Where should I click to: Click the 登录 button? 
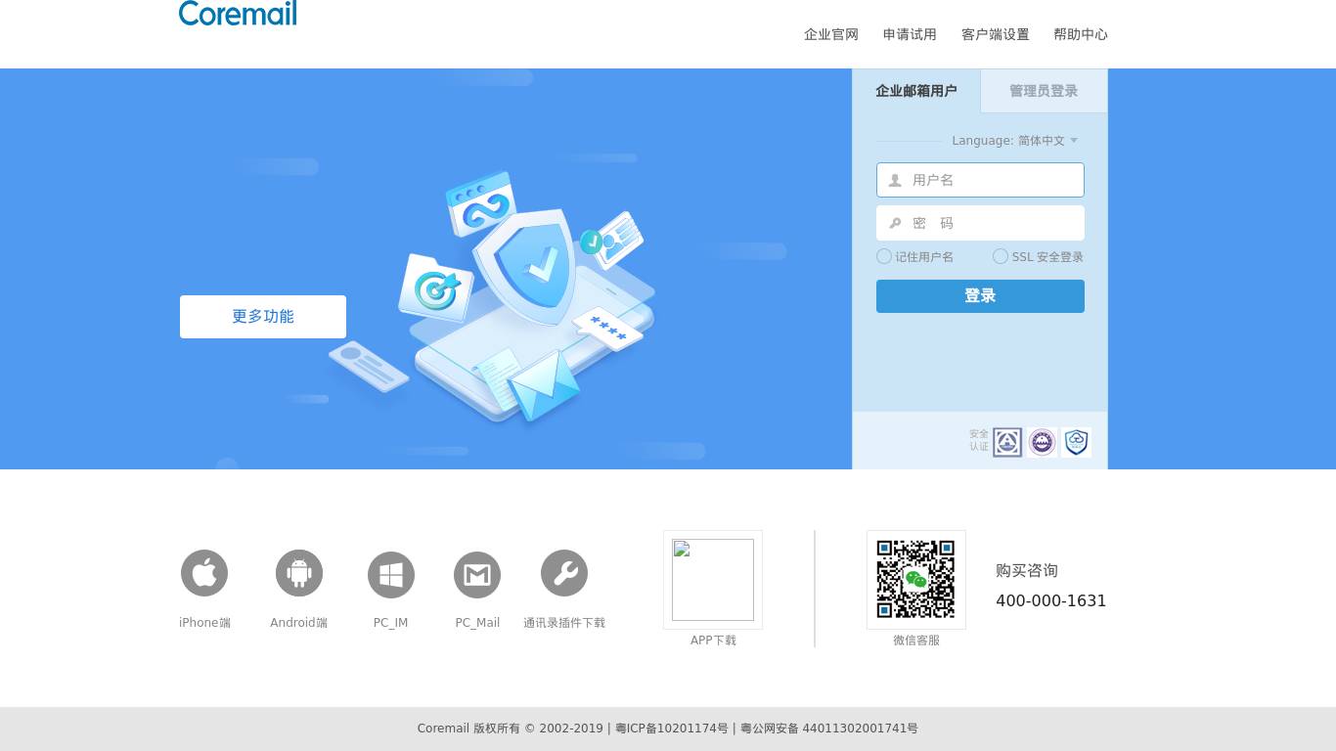tap(980, 295)
